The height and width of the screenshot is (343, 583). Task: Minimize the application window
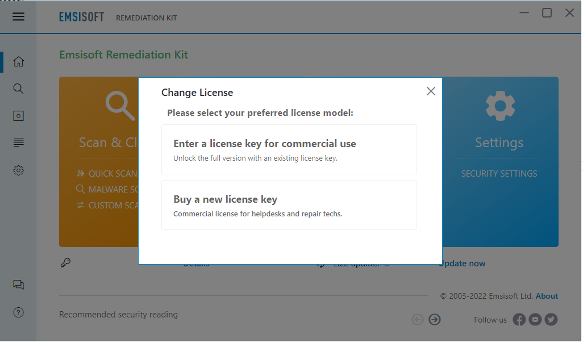(x=524, y=13)
